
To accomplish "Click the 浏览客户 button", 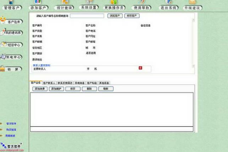I will 115,16.
